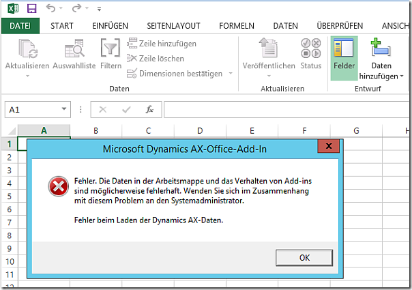Switch to the DATEN tab
Viewport: 412px width, 290px height.
tap(285, 26)
